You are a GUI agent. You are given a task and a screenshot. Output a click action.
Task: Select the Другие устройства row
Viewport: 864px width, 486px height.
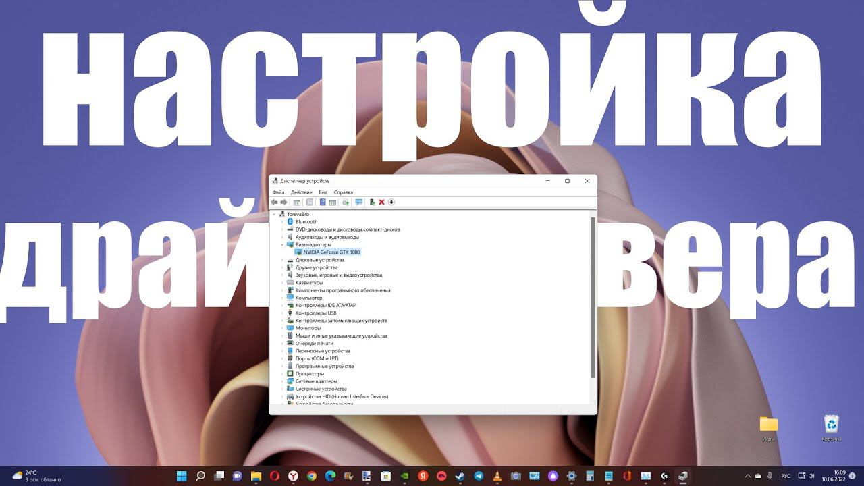[311, 267]
